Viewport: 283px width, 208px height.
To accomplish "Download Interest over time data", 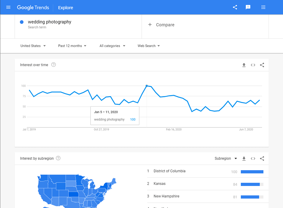I will tap(244, 65).
